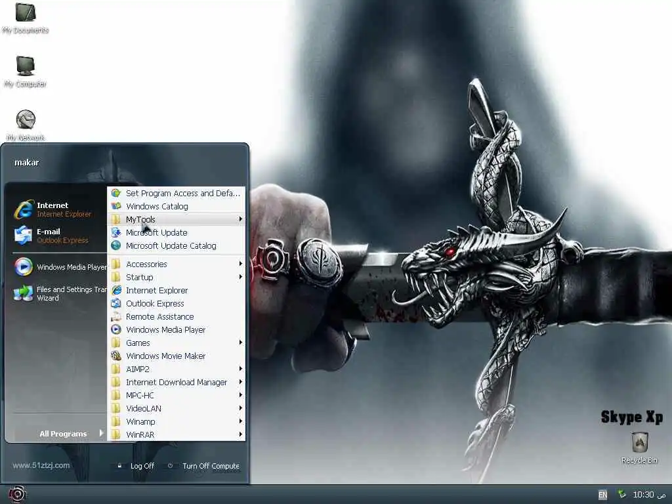The height and width of the screenshot is (504, 672).
Task: Expand the Winamp submenu arrow
Action: 240,421
